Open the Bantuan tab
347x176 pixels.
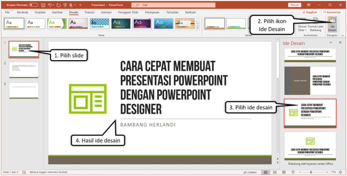point(190,13)
